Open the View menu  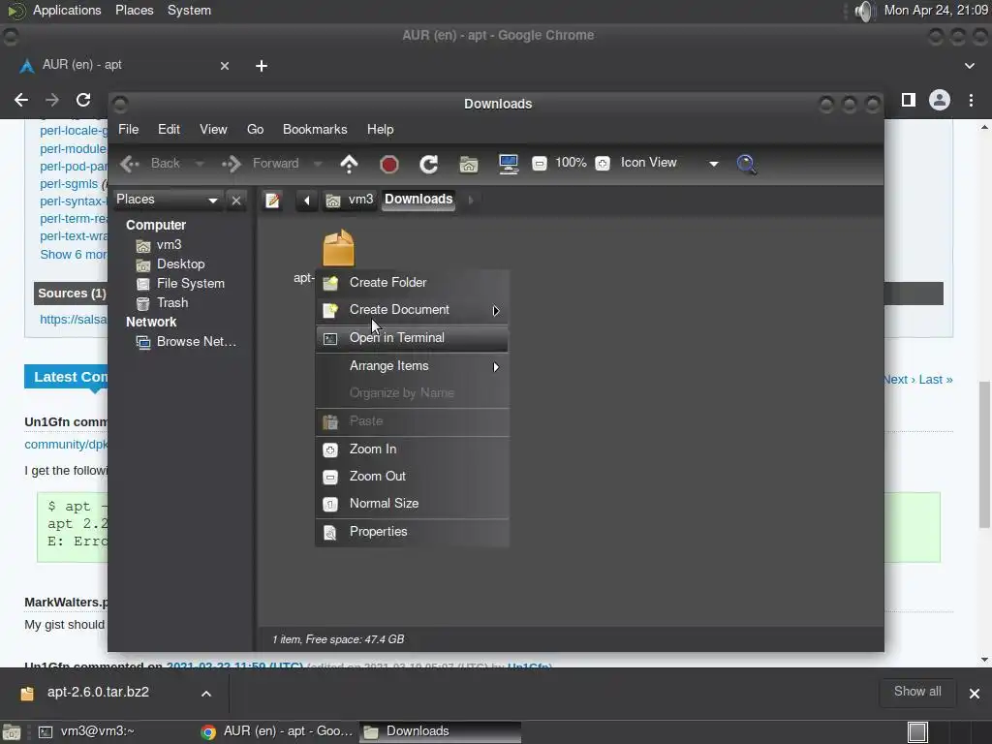[x=213, y=129]
